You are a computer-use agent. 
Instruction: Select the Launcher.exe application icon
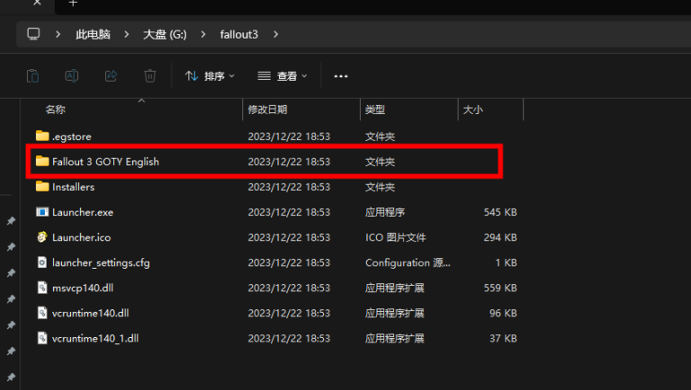[42, 212]
